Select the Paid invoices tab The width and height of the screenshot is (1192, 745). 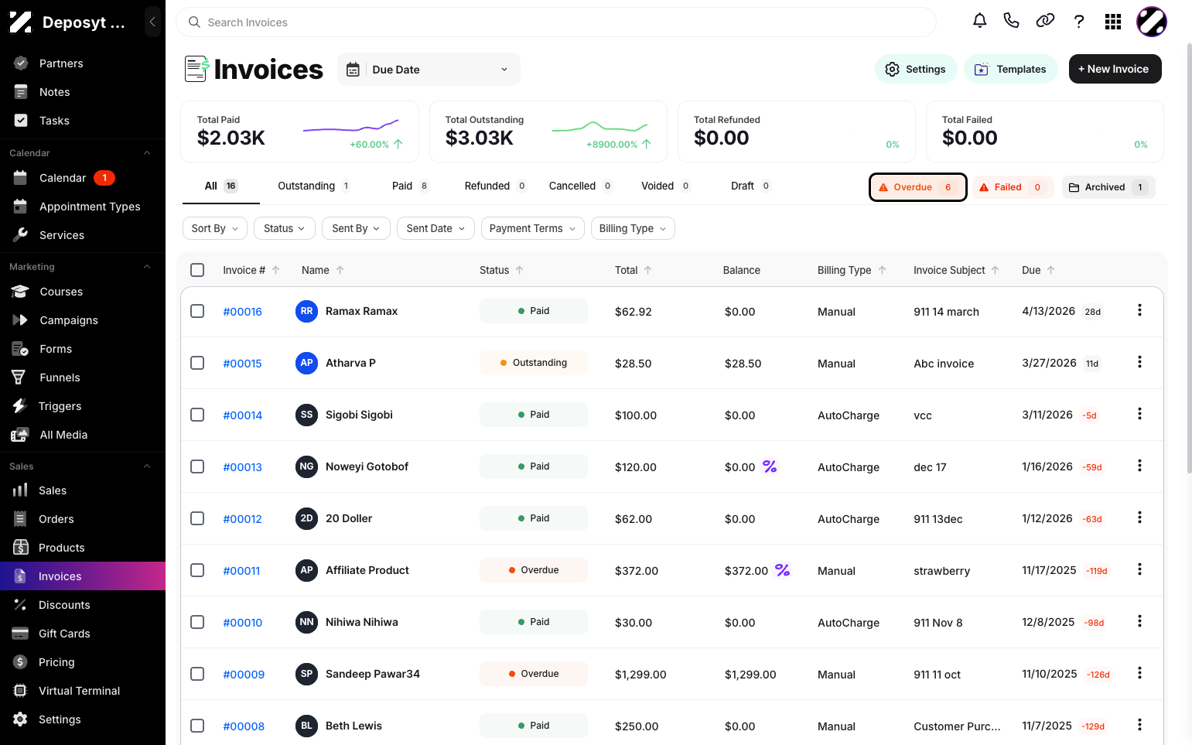[x=410, y=186]
